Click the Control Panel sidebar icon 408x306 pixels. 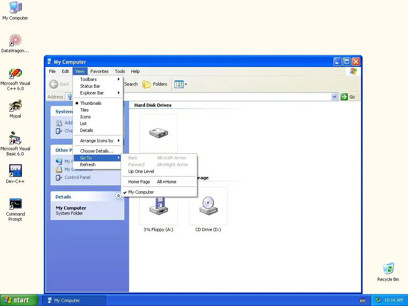[59, 177]
